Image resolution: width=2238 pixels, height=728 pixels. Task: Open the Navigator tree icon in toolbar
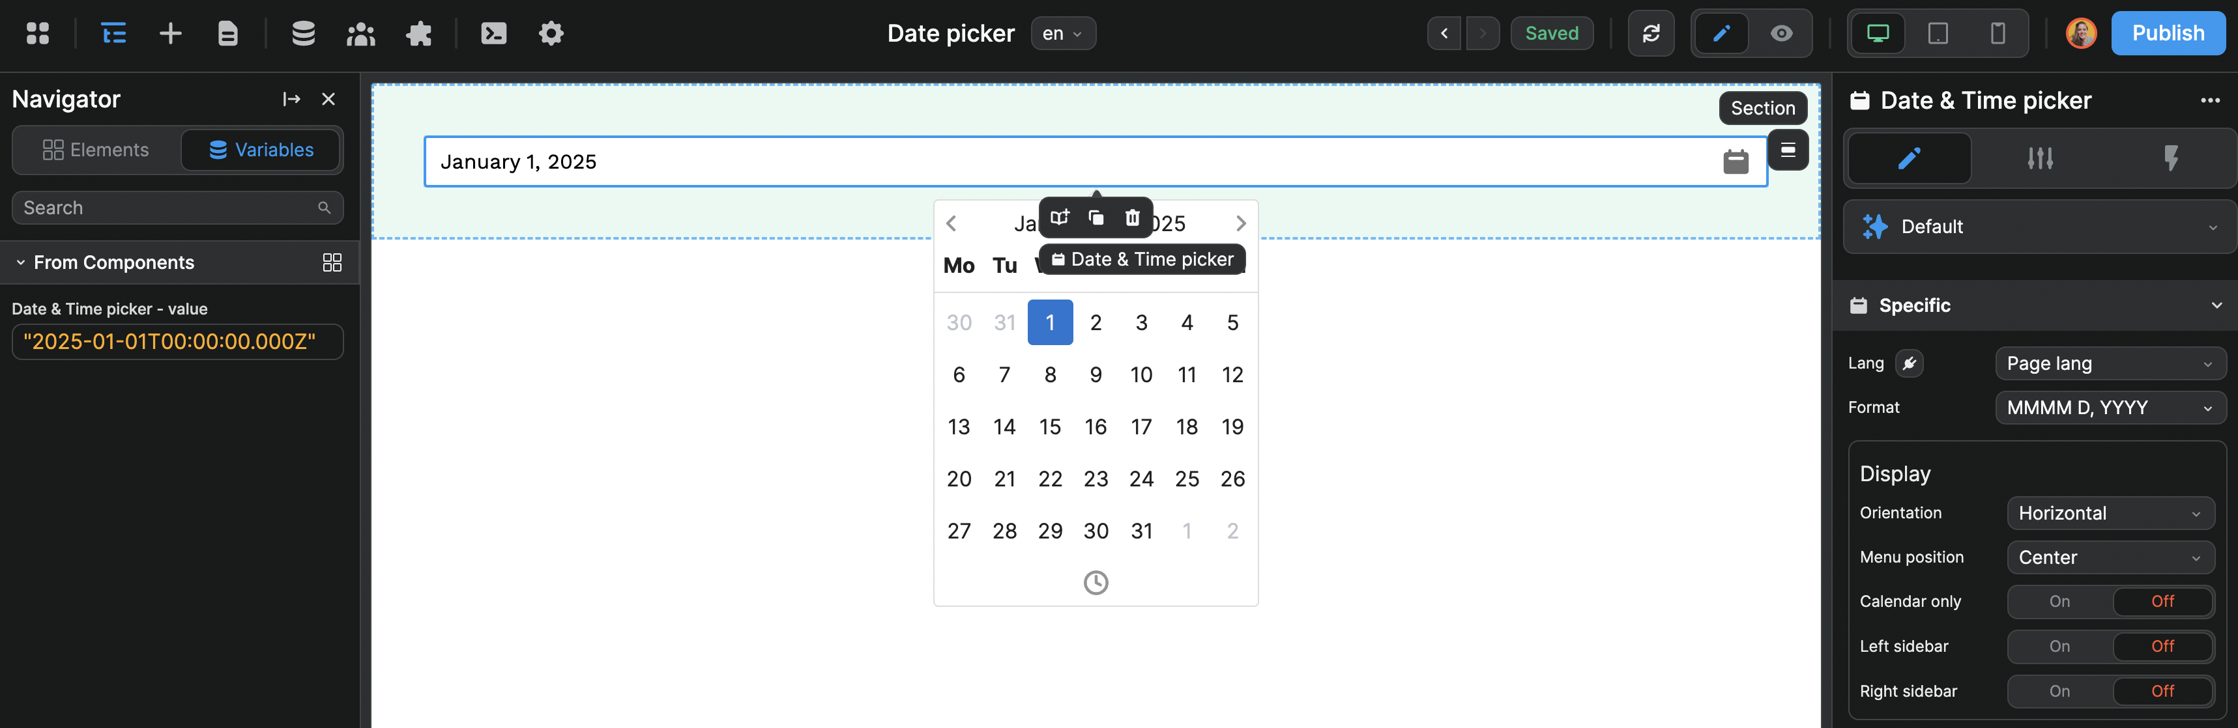click(x=113, y=33)
